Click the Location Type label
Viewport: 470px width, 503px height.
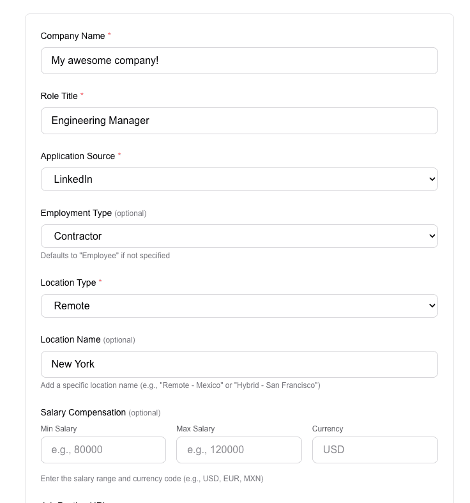pyautogui.click(x=68, y=283)
